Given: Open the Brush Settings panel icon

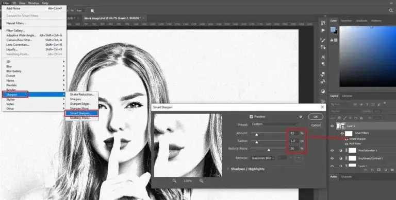Looking at the screenshot, I should (x=323, y=40).
